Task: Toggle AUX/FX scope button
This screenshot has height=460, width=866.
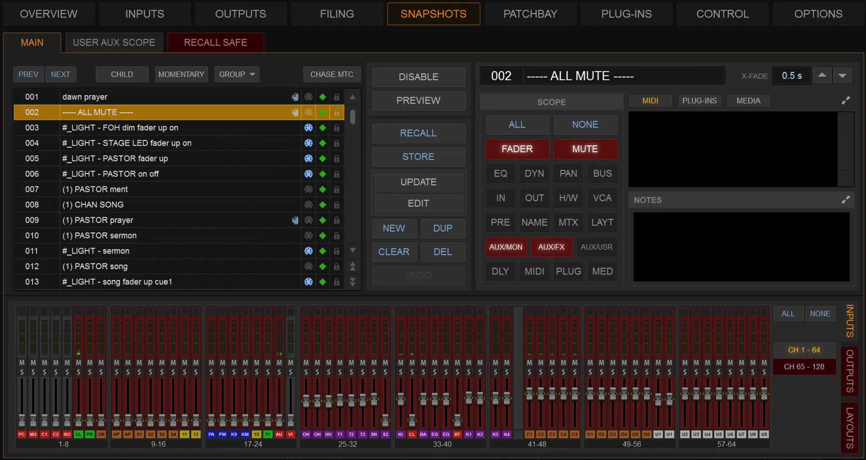Action: (551, 247)
